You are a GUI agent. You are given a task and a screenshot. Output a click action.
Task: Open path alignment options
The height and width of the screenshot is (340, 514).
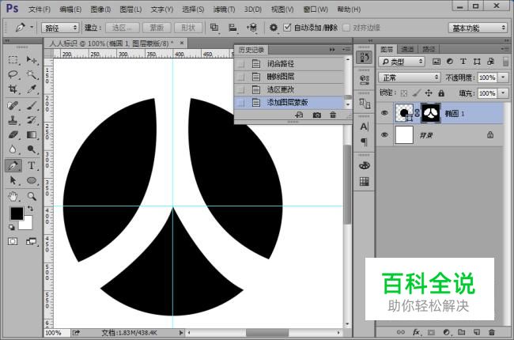[232, 28]
